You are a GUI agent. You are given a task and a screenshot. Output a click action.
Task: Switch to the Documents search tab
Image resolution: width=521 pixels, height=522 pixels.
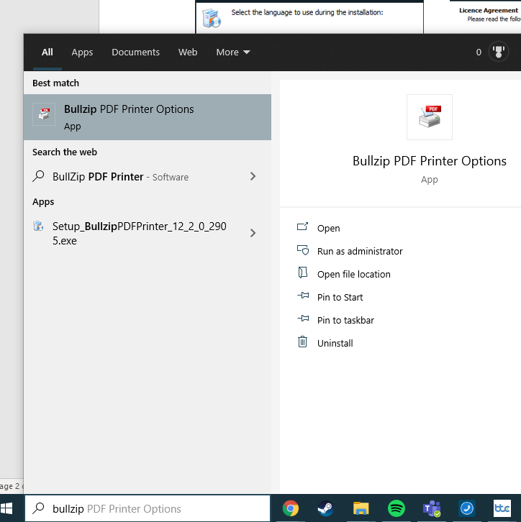[x=135, y=52]
